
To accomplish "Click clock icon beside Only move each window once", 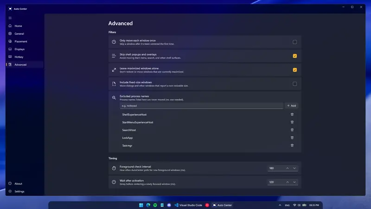I will pyautogui.click(x=114, y=42).
